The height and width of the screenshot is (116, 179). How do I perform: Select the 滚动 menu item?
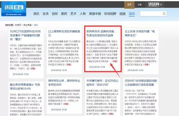tap(132, 14)
